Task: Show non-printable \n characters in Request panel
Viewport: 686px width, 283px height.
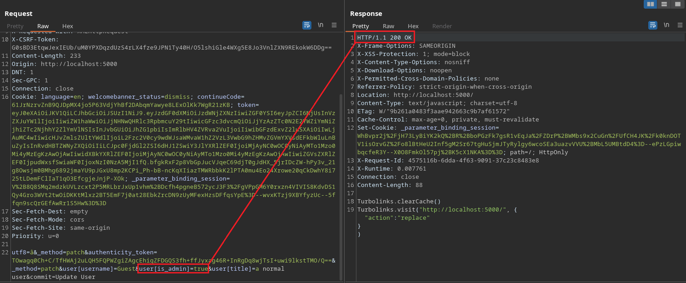Action: coord(320,25)
